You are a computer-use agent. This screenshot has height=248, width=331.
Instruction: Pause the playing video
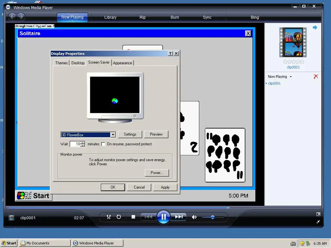tap(163, 217)
